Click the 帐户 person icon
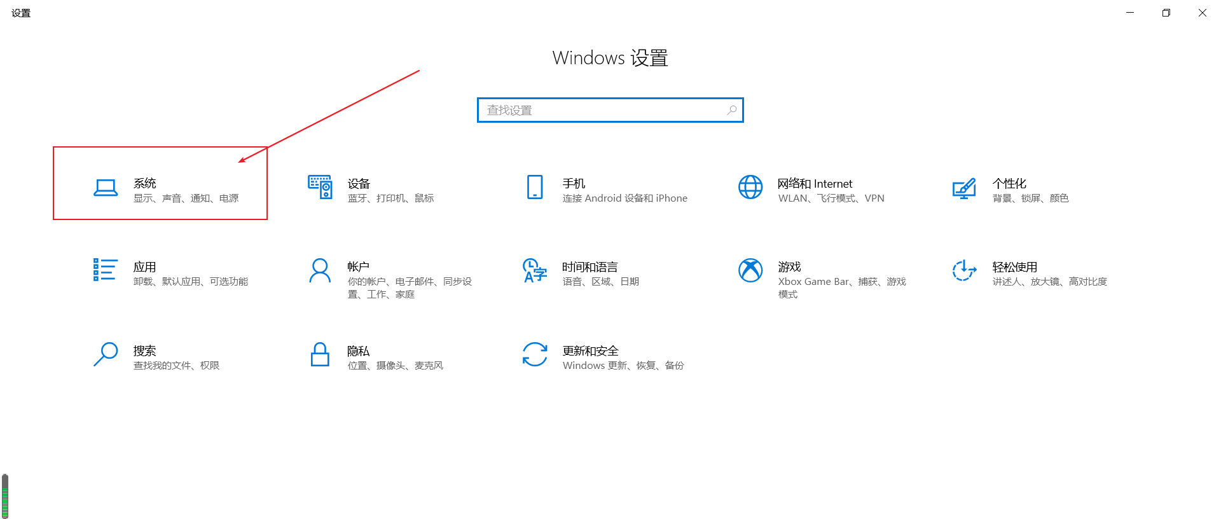The width and height of the screenshot is (1221, 519). coord(320,270)
